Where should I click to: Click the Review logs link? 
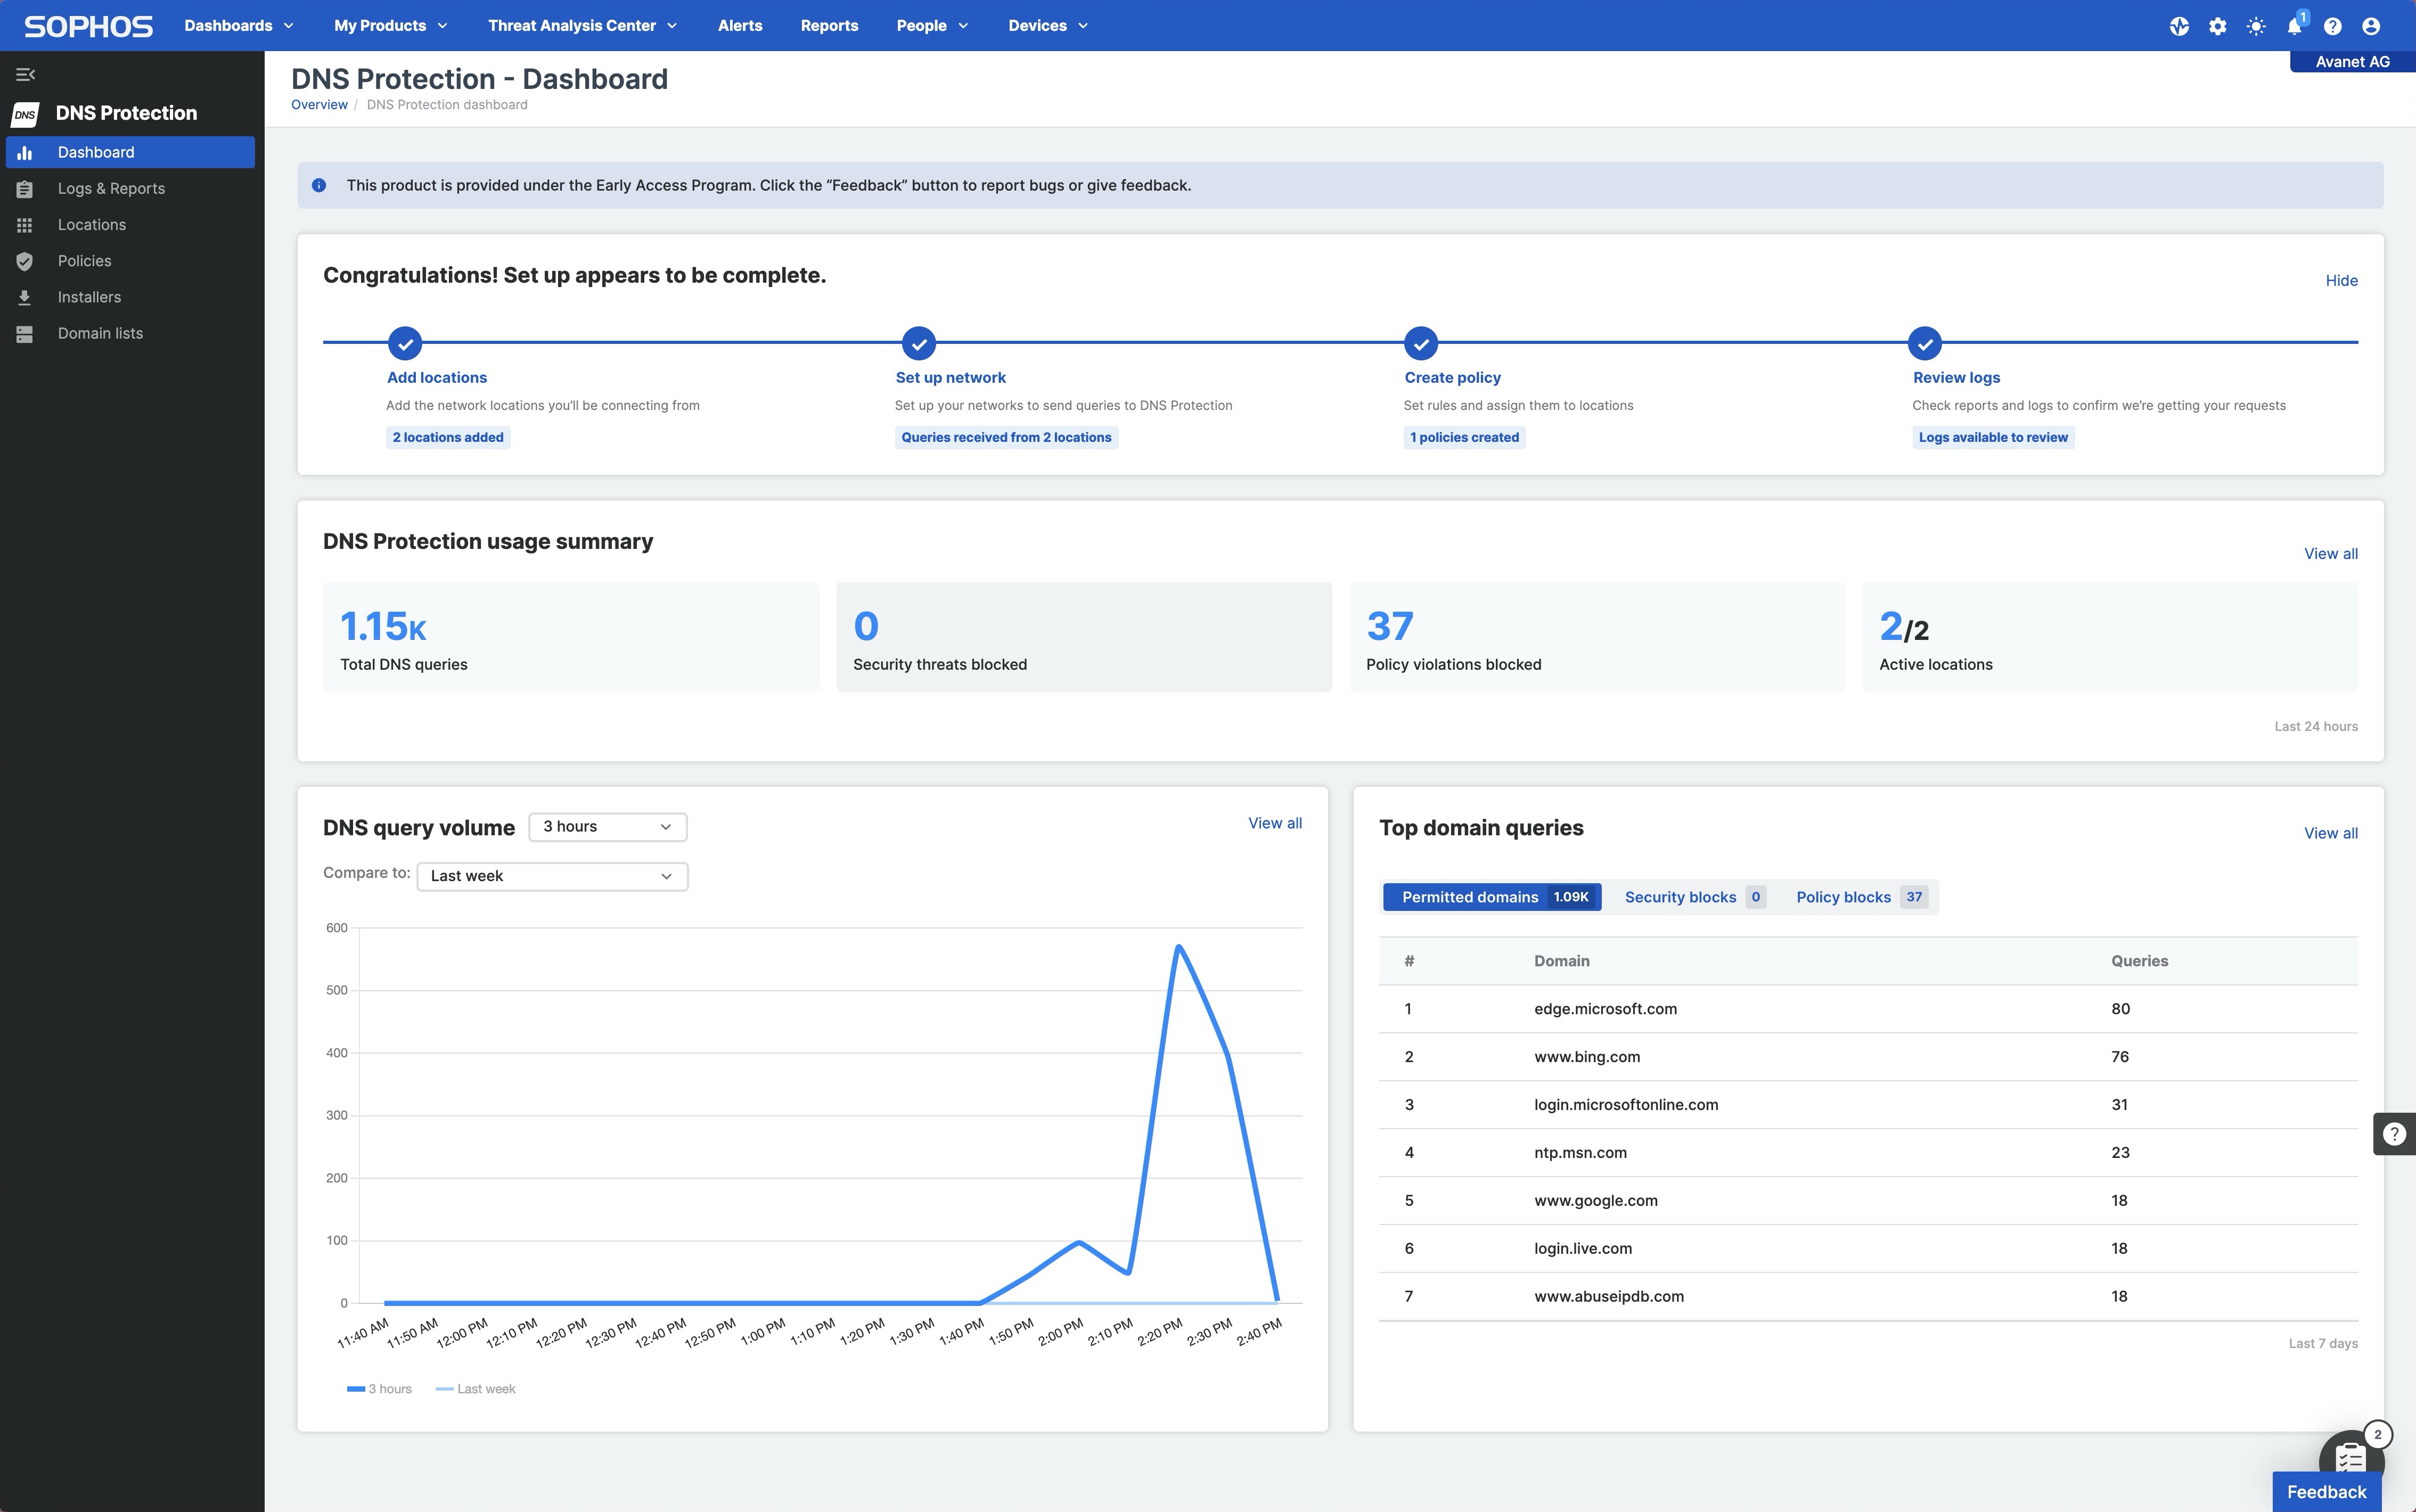click(x=1956, y=378)
